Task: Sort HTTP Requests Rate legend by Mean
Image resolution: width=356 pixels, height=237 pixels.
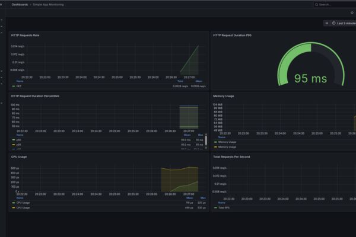Action: (x=199, y=81)
